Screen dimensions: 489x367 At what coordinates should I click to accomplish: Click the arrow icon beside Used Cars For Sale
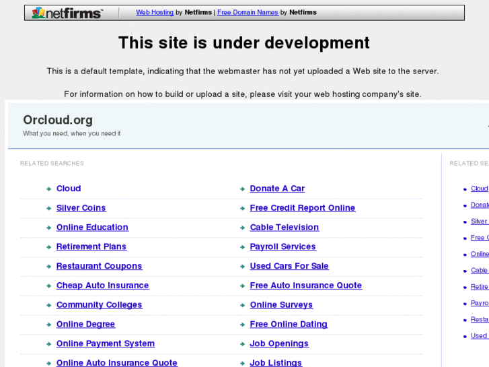pyautogui.click(x=242, y=267)
